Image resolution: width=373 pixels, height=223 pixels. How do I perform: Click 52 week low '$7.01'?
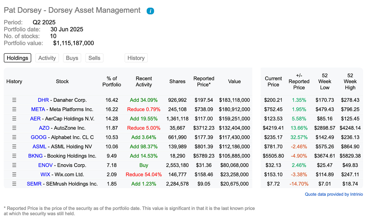(x=325, y=184)
